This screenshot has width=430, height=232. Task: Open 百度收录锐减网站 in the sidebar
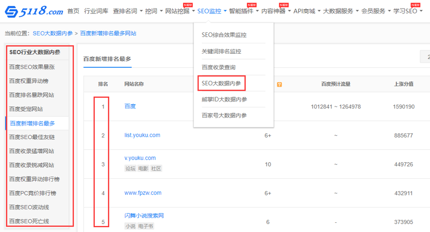32,165
